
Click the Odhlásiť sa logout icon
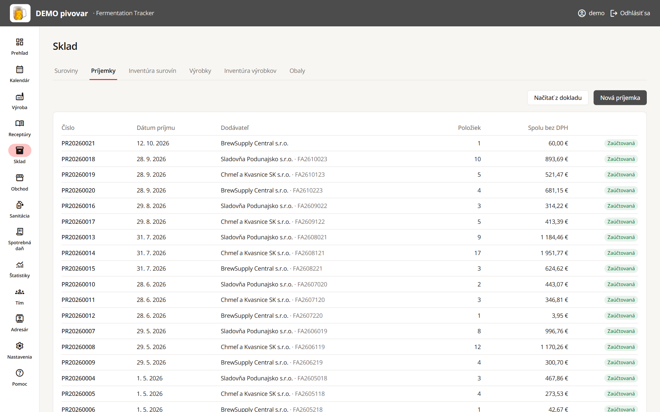pyautogui.click(x=614, y=13)
